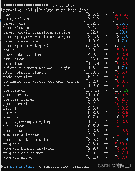Image resolution: width=135 pixels, height=171 pixels.
Task: Click old version 13.3.0 of vue-loader
Action: pyautogui.click(x=92, y=130)
